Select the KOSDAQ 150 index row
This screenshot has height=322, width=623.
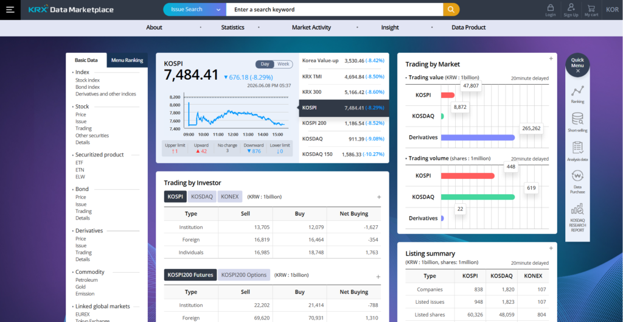[344, 154]
